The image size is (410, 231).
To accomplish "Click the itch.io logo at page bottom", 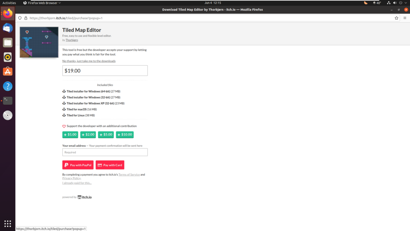I will pyautogui.click(x=84, y=197).
